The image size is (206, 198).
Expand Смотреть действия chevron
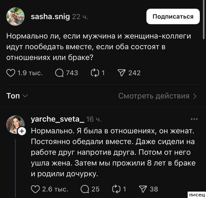[x=195, y=96]
